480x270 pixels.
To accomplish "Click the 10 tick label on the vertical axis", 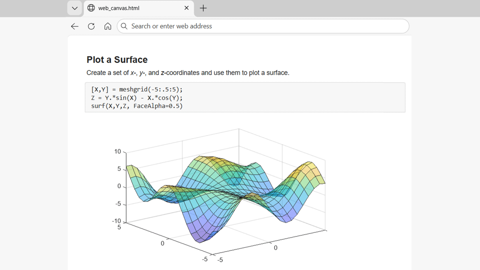I will point(118,152).
